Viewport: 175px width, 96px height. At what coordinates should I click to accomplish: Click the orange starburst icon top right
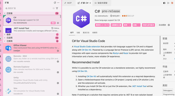(x=172, y=3)
